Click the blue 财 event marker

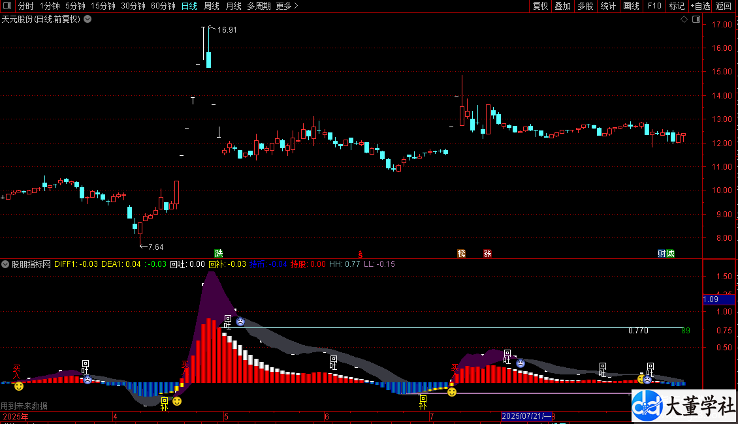click(x=662, y=253)
